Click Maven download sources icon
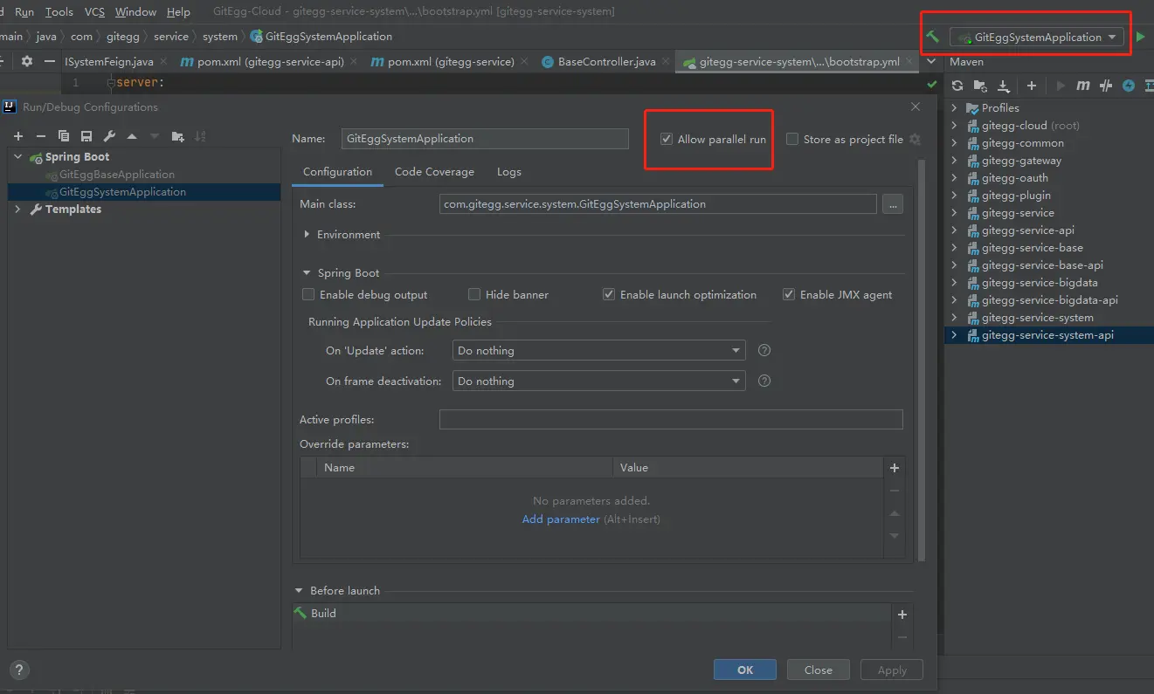1154x694 pixels. coord(1004,86)
